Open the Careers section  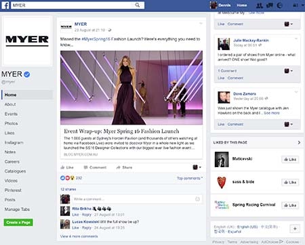click(x=12, y=162)
